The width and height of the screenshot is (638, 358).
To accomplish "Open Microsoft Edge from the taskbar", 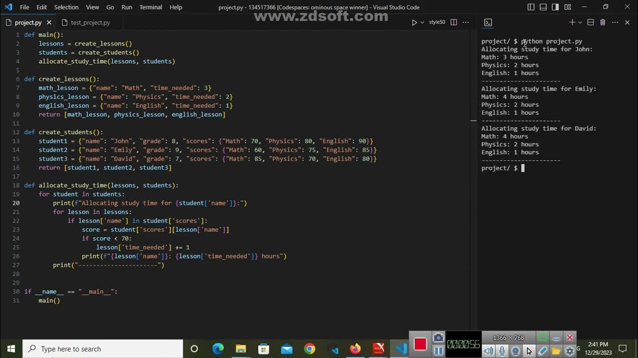I will pyautogui.click(x=218, y=349).
